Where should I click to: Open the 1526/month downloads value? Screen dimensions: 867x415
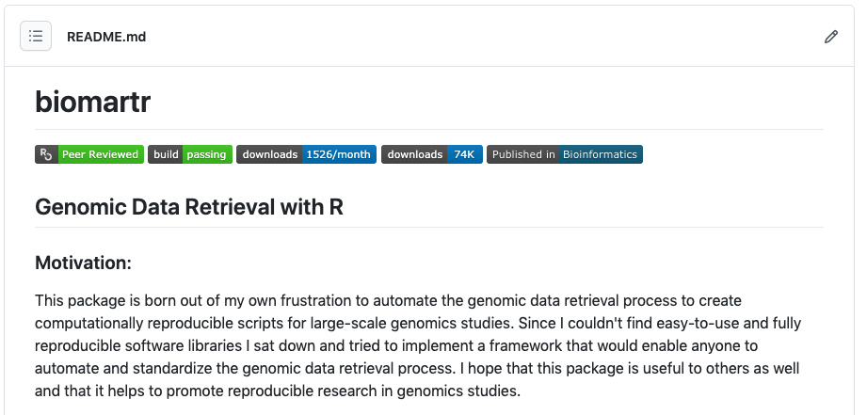click(339, 154)
